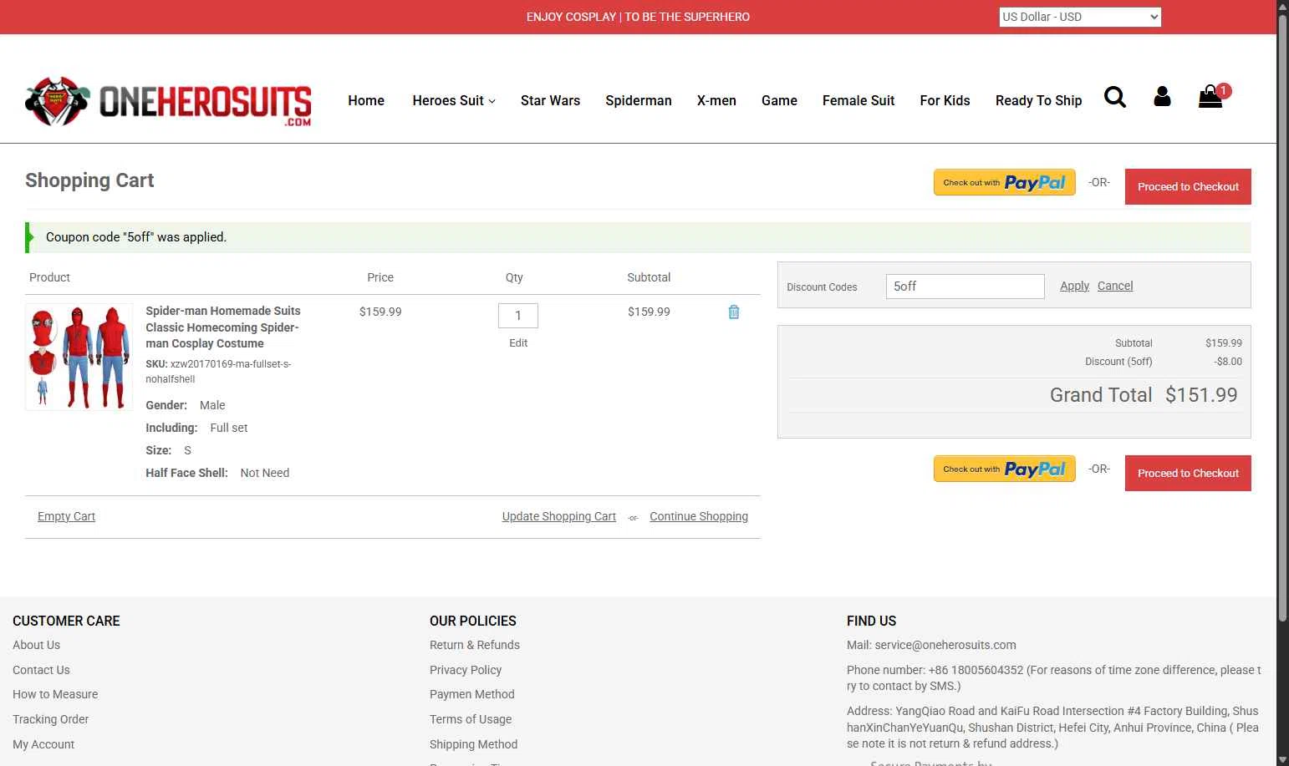Open About Us footer link

click(x=36, y=645)
